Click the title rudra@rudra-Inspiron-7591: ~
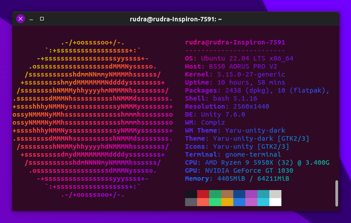 point(175,19)
